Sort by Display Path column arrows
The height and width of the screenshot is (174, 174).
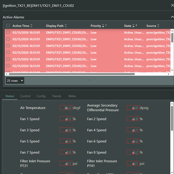pos(66,26)
